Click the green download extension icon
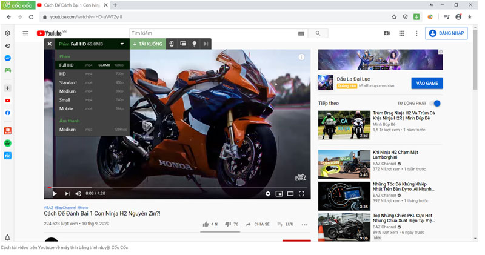This screenshot has width=485, height=255. coord(416,17)
